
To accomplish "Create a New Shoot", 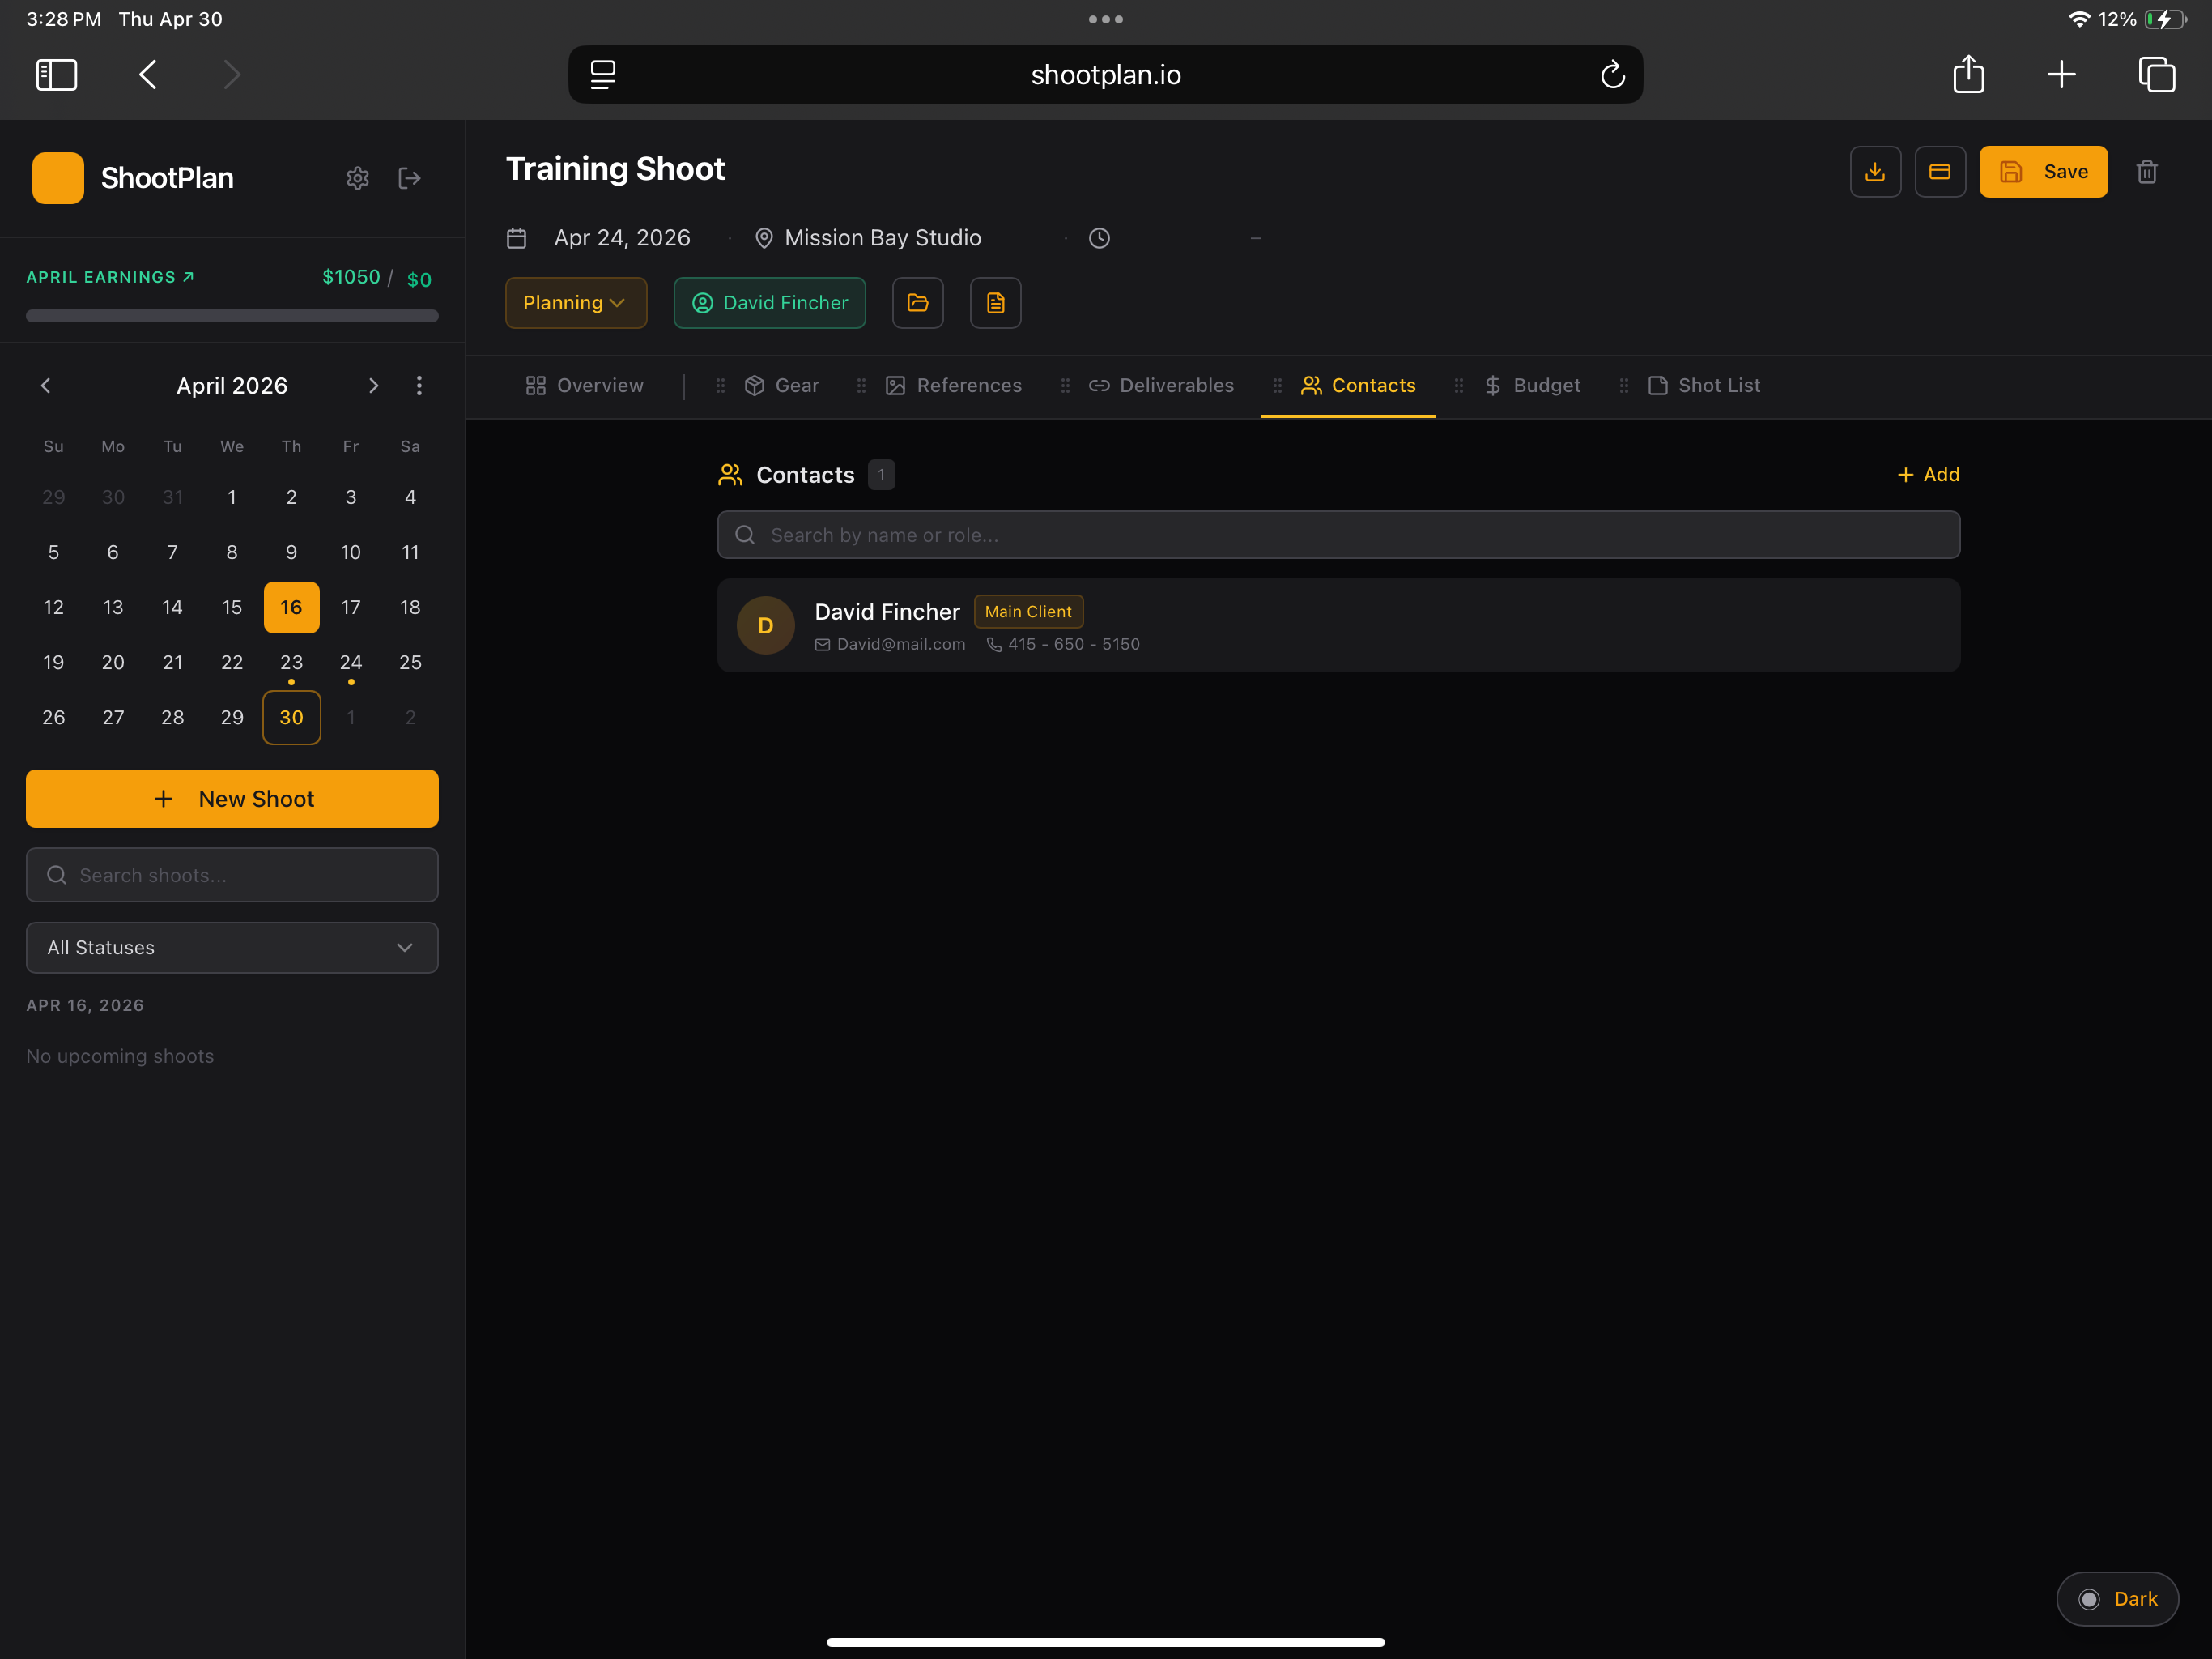I will 232,799.
